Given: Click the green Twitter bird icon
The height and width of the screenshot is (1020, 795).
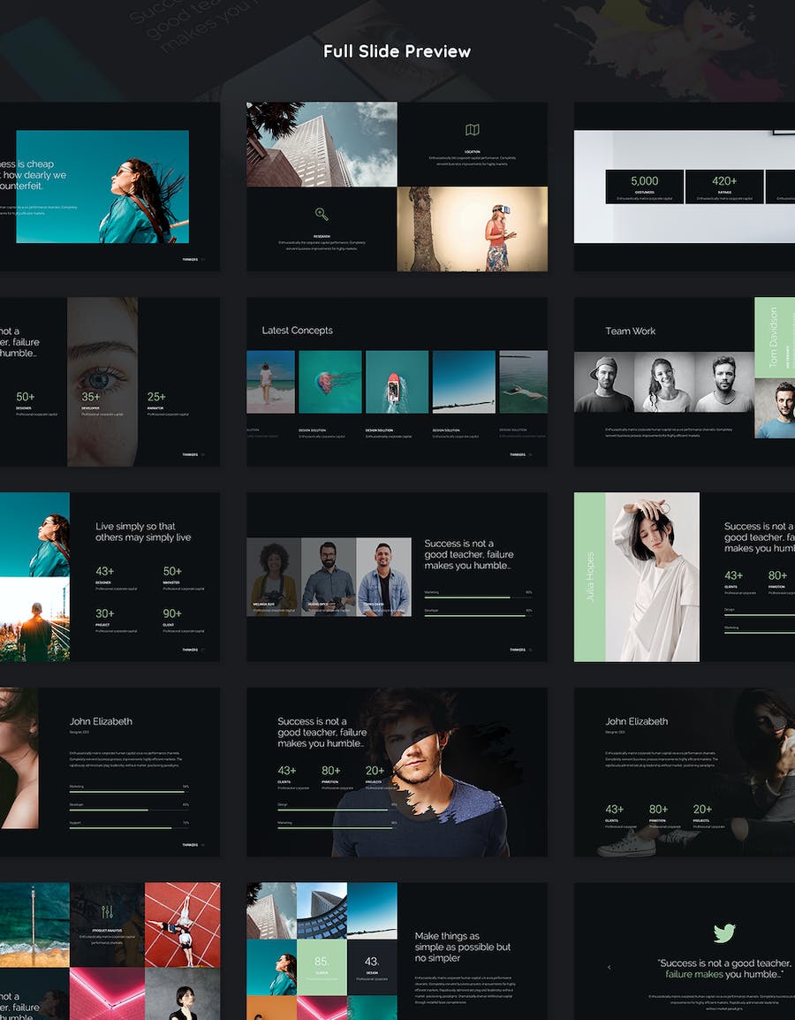Looking at the screenshot, I should coord(724,933).
